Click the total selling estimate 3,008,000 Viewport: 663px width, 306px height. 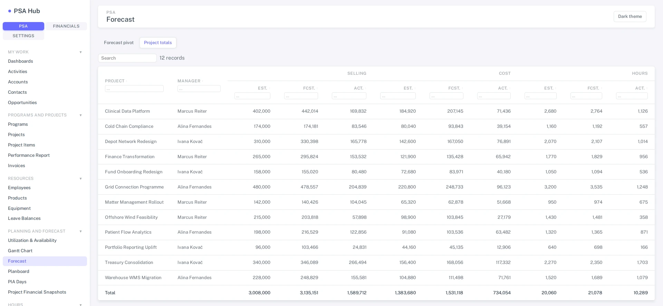259,293
